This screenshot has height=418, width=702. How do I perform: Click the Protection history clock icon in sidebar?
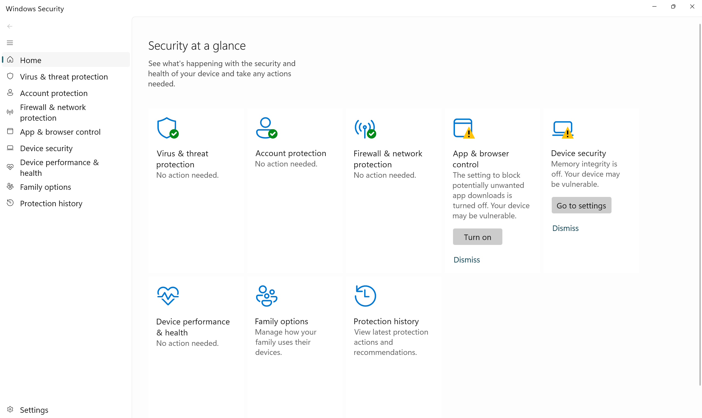point(10,203)
